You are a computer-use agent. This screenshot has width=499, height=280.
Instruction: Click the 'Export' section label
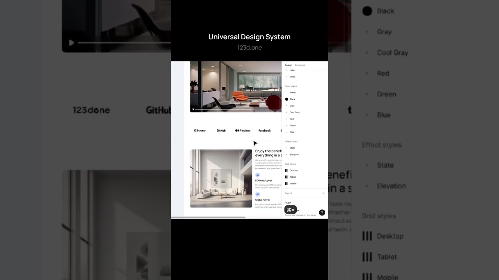click(x=288, y=193)
